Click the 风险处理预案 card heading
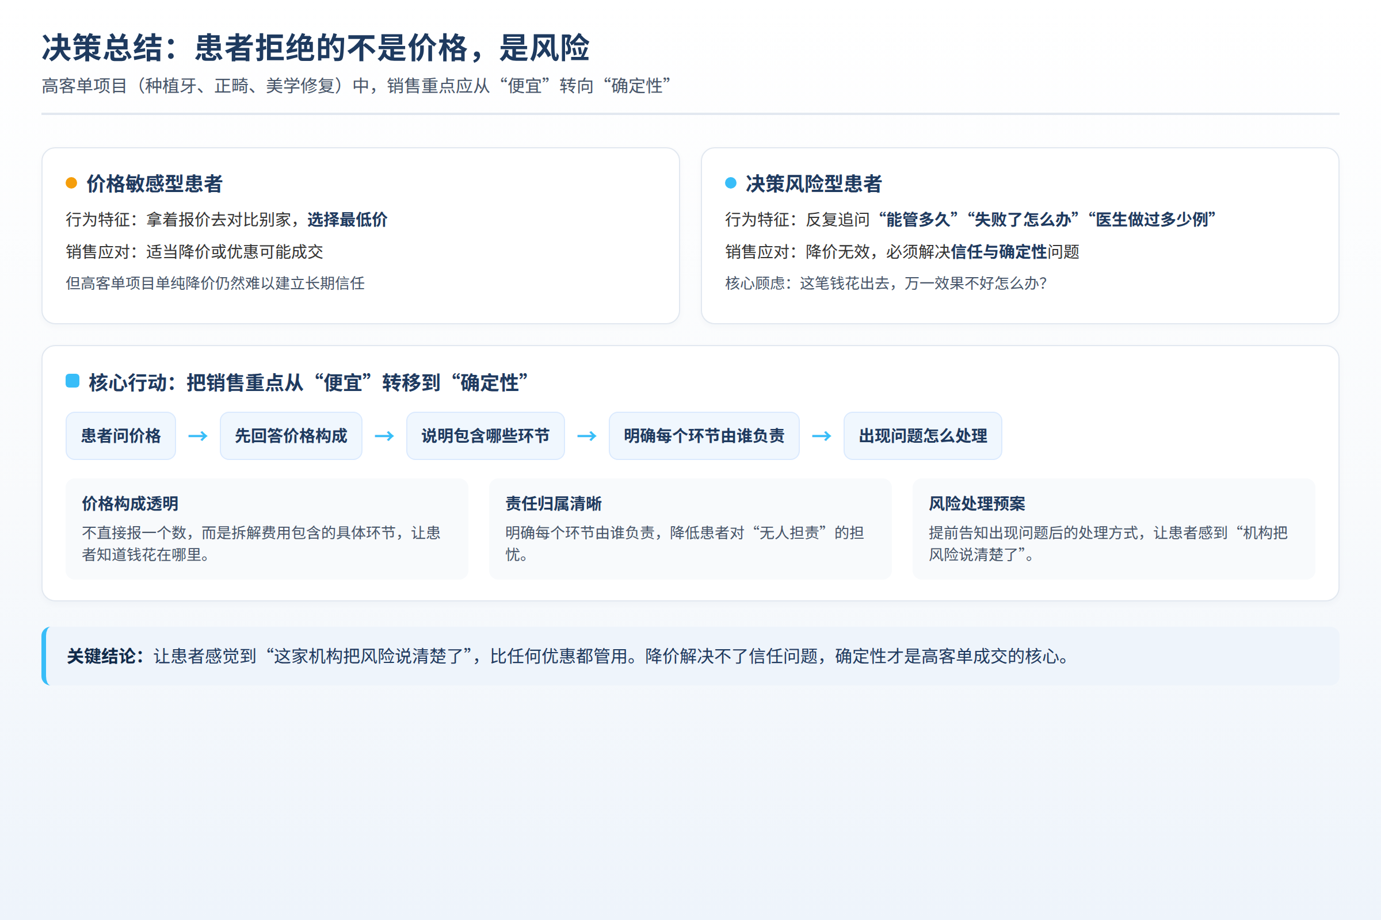 pyautogui.click(x=977, y=504)
